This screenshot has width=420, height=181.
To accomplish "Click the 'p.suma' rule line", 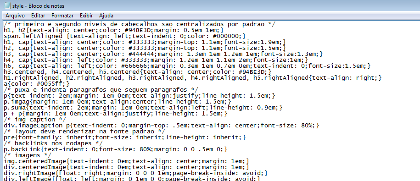I will pyautogui.click(x=143, y=108).
